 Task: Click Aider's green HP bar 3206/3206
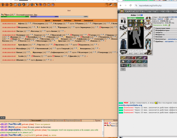click(x=136, y=18)
